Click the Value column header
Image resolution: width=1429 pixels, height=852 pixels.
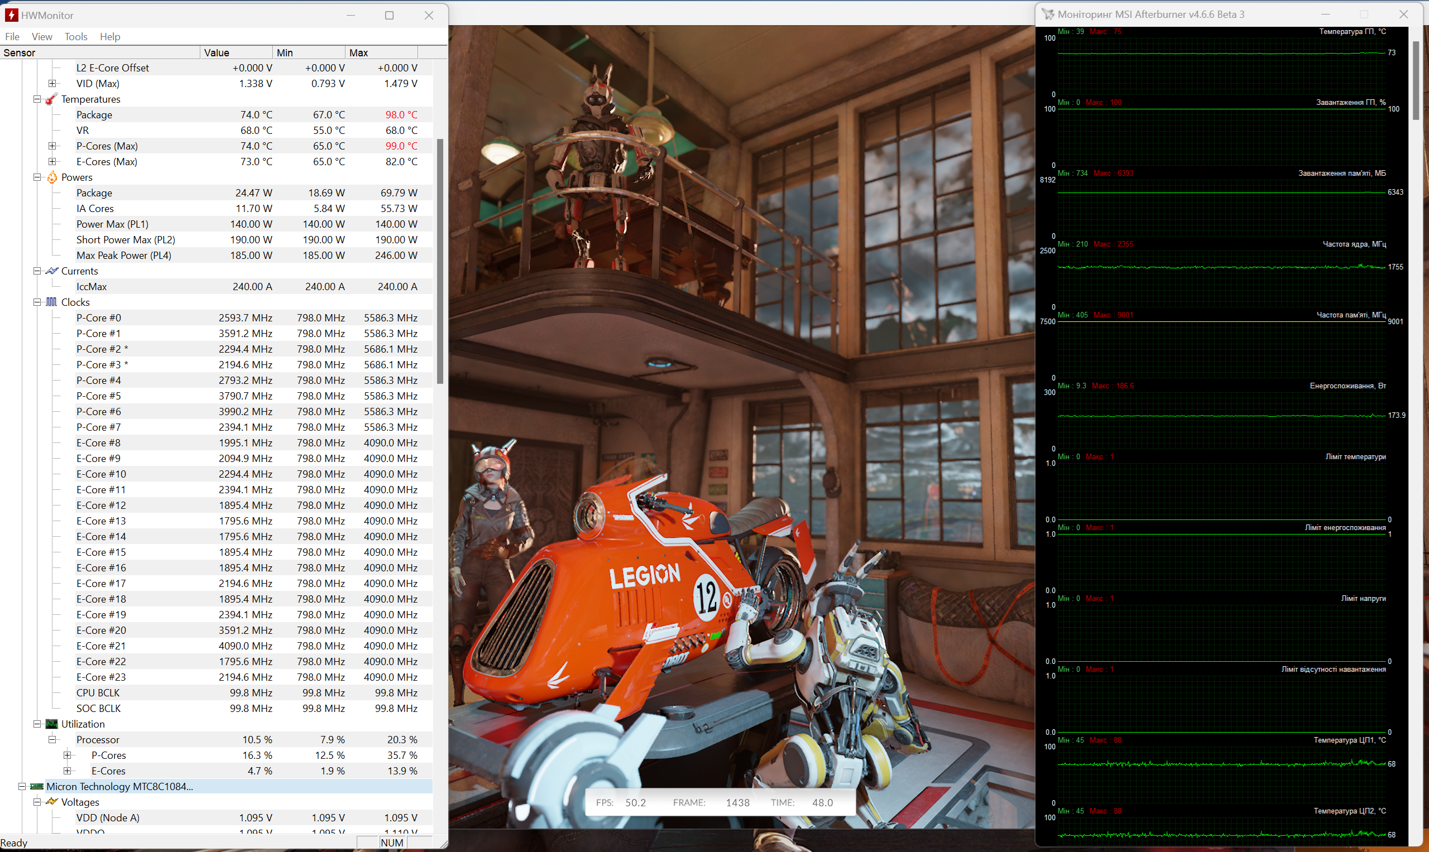pos(237,52)
